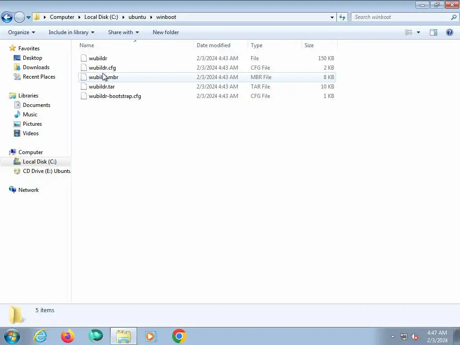
Task: Open the Share with menu
Action: click(123, 32)
